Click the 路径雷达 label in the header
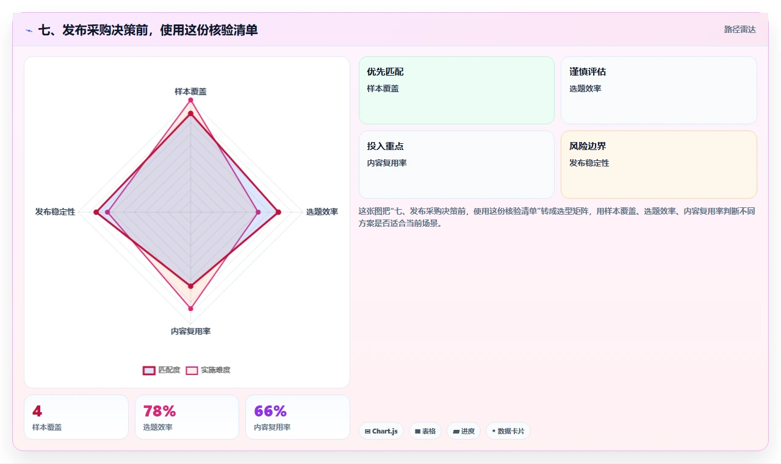This screenshot has height=464, width=781. point(740,29)
